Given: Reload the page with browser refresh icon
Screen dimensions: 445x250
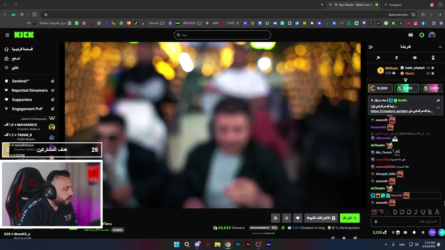Looking at the screenshot, I should [423, 15].
